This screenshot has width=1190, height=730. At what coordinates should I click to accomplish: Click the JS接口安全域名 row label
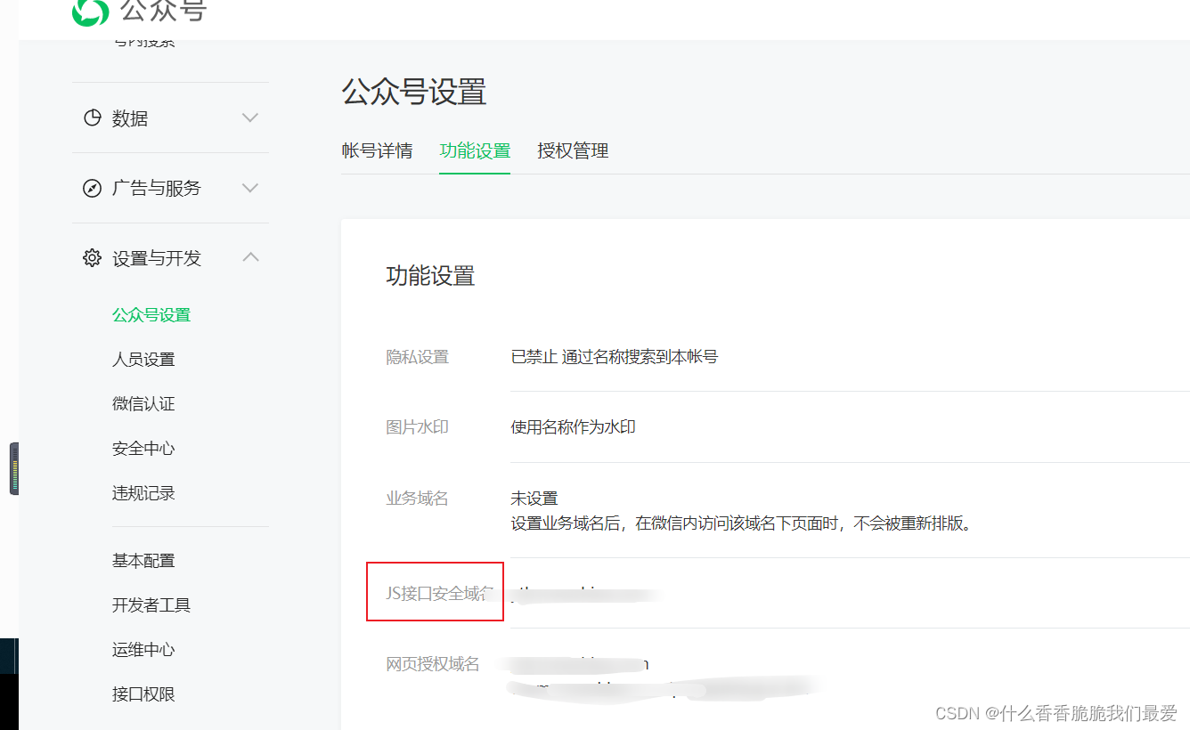(x=439, y=593)
